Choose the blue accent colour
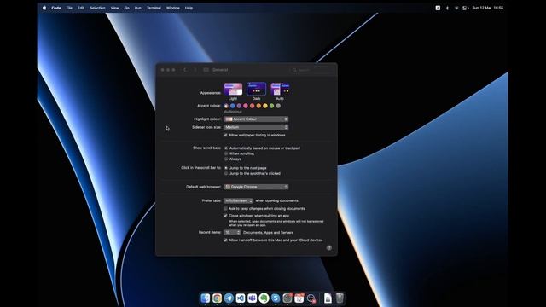The width and height of the screenshot is (546, 307). 233,106
